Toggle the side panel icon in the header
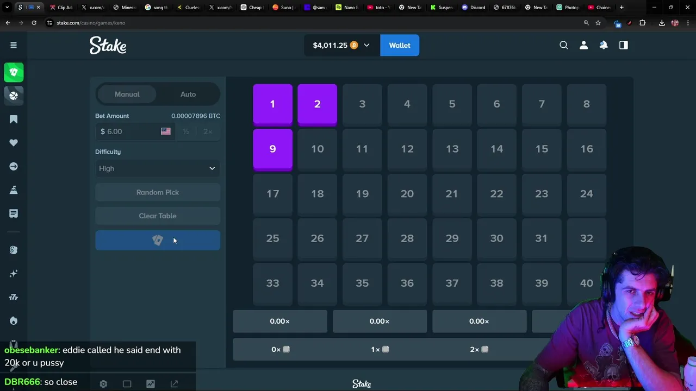 [624, 45]
